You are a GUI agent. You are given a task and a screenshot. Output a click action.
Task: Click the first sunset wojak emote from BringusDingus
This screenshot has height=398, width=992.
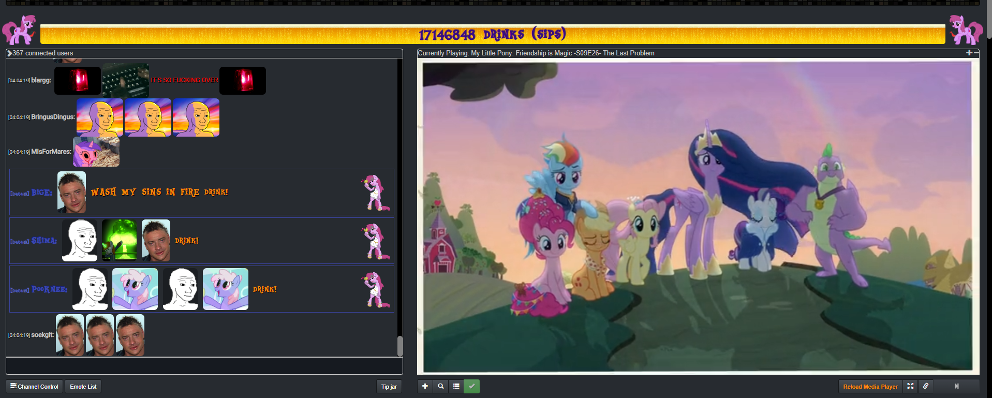[100, 117]
